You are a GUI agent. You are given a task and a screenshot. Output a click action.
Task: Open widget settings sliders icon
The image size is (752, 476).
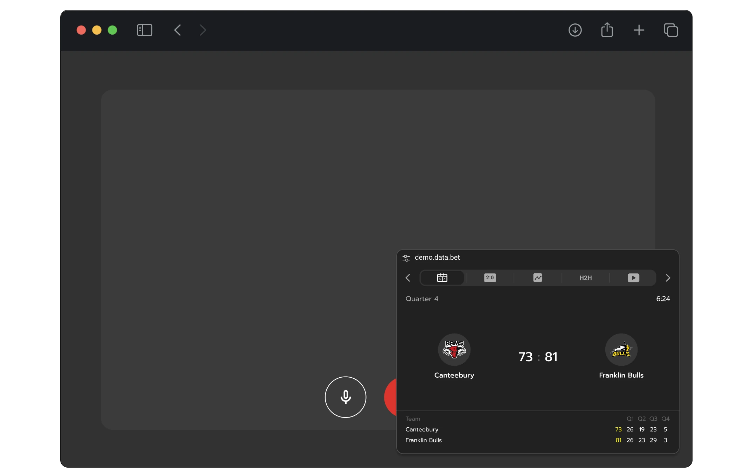[406, 258]
